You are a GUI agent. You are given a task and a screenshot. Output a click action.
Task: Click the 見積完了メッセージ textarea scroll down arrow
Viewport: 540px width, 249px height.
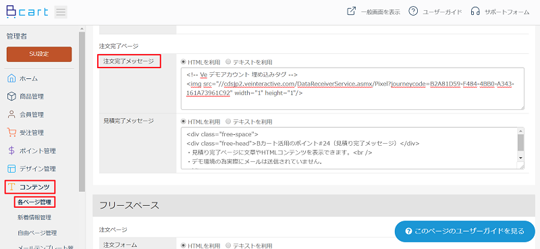(x=520, y=157)
